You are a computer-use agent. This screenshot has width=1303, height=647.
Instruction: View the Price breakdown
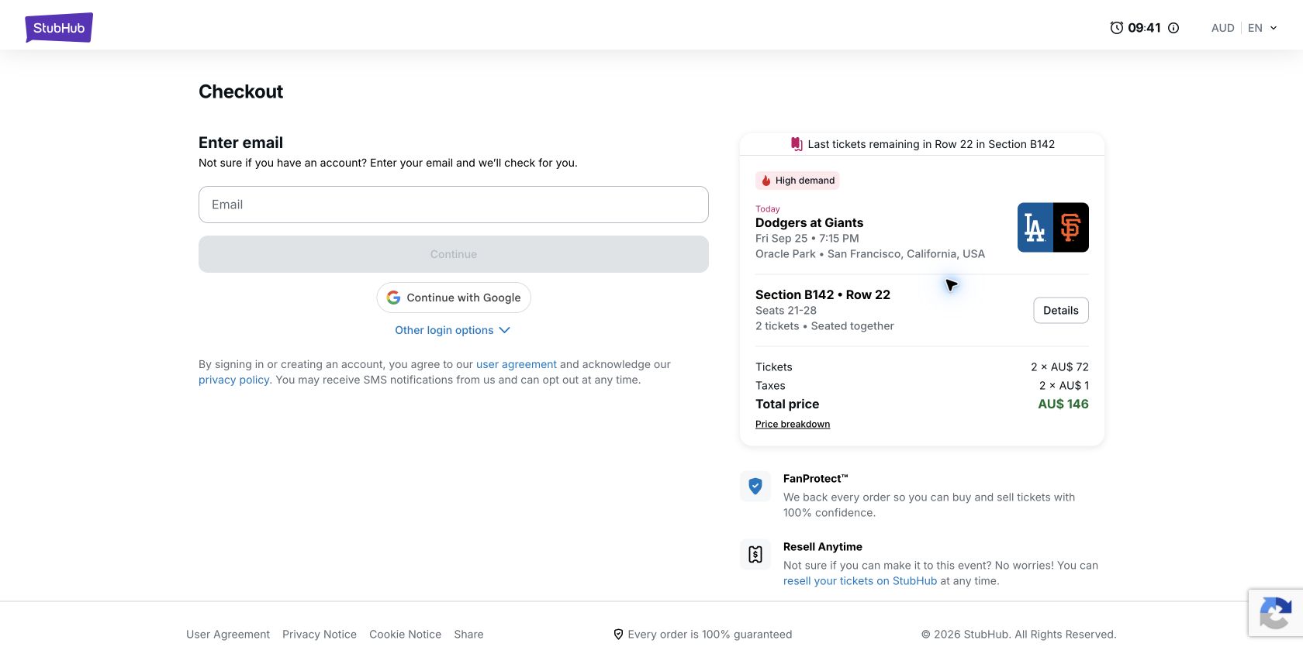[793, 425]
